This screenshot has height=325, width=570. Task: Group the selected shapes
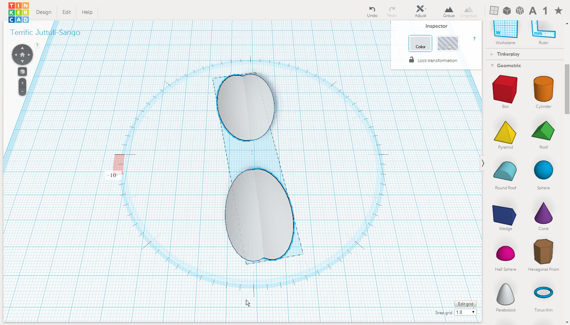point(449,12)
